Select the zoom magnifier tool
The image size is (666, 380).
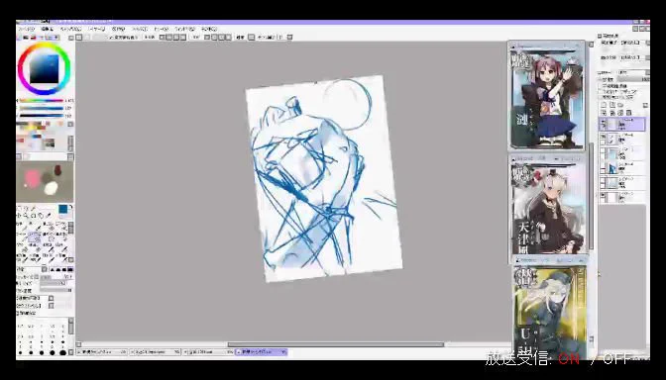[26, 216]
